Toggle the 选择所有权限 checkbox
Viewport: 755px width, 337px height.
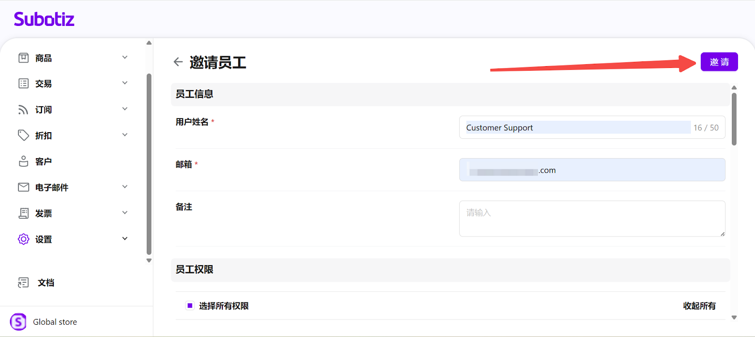190,305
